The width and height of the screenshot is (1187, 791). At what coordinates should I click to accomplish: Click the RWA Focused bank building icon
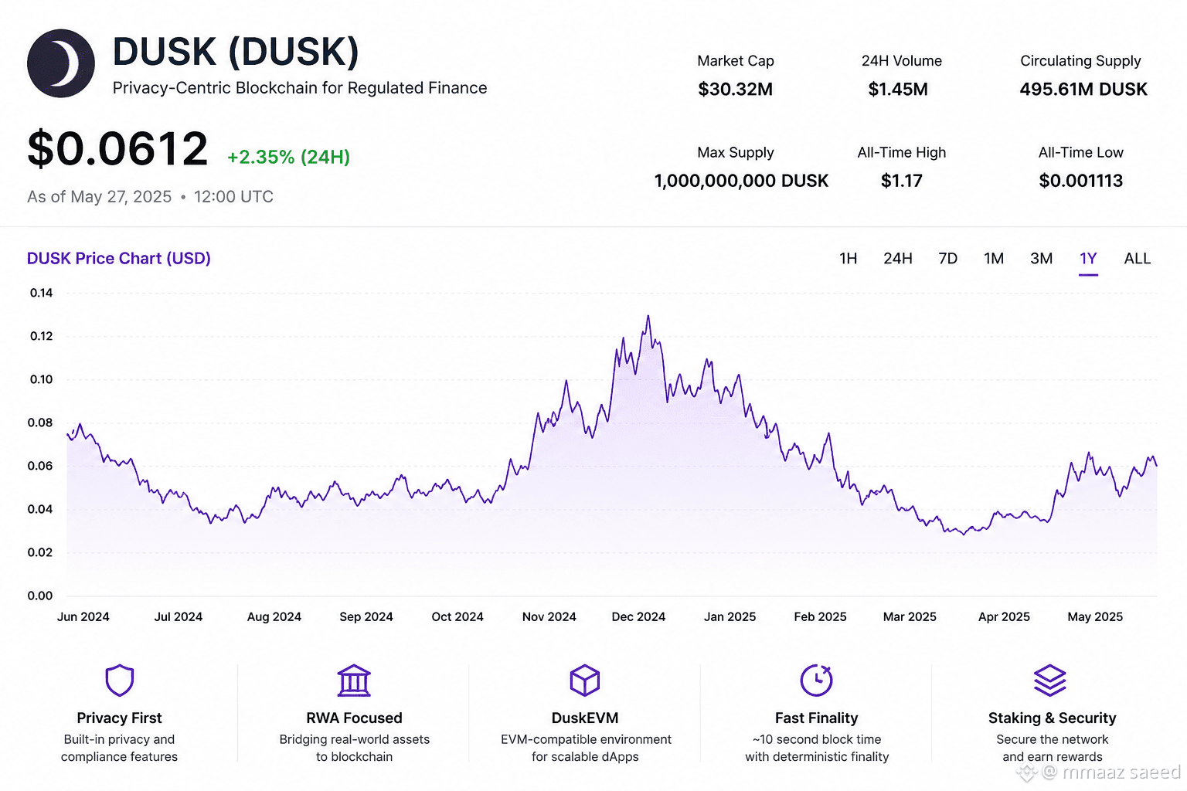point(354,681)
